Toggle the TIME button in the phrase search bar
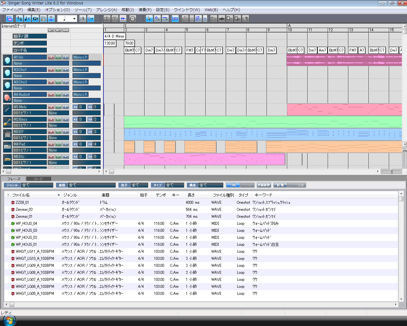 coord(233,185)
